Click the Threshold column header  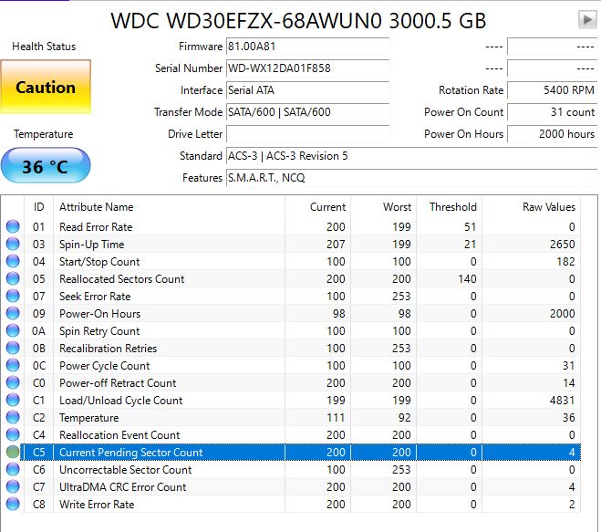pos(452,207)
